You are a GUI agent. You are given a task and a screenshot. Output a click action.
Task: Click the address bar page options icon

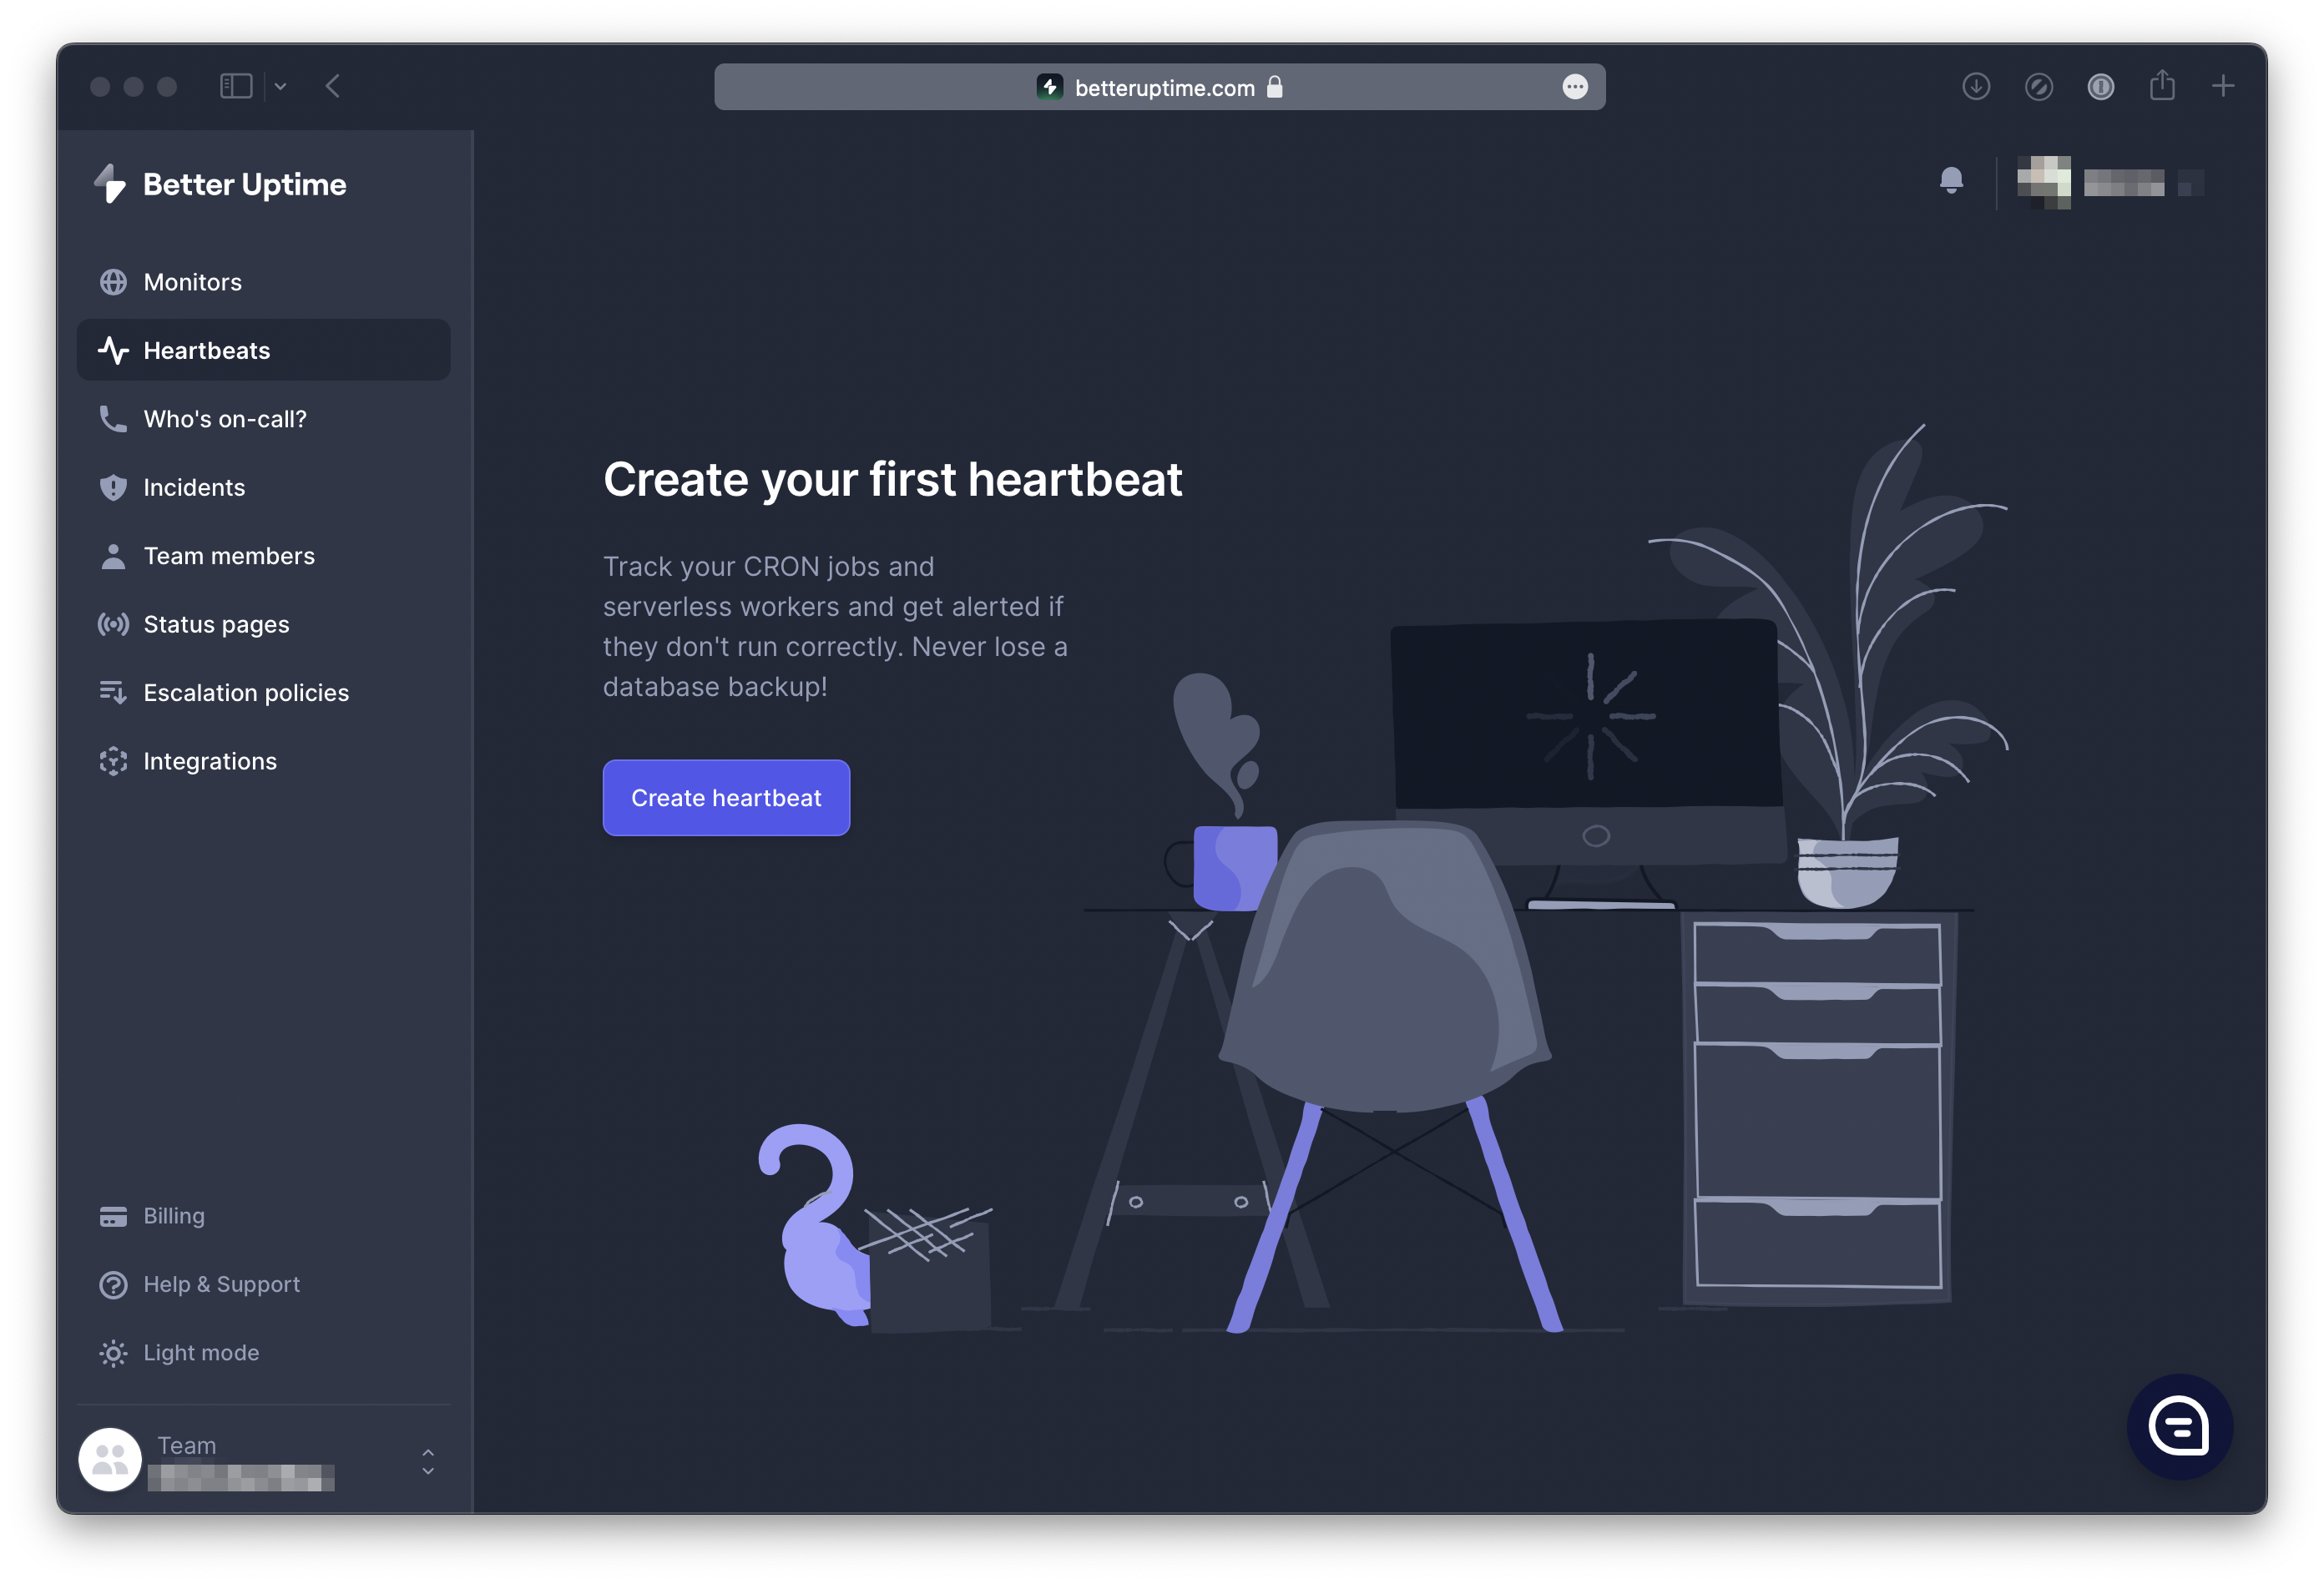[1574, 87]
